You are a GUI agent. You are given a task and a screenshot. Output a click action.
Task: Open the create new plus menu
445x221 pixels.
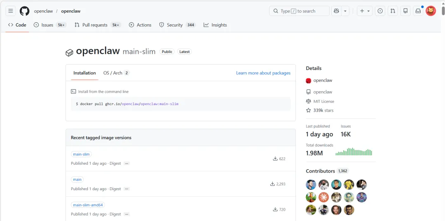tap(365, 11)
